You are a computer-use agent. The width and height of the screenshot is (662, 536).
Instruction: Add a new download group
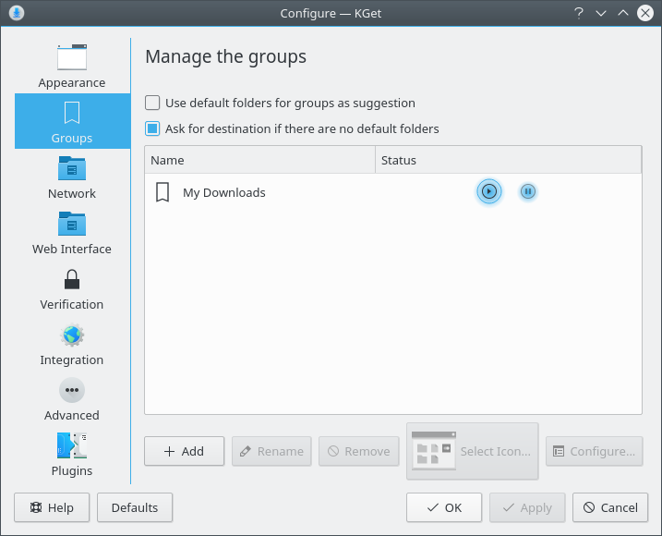(184, 451)
